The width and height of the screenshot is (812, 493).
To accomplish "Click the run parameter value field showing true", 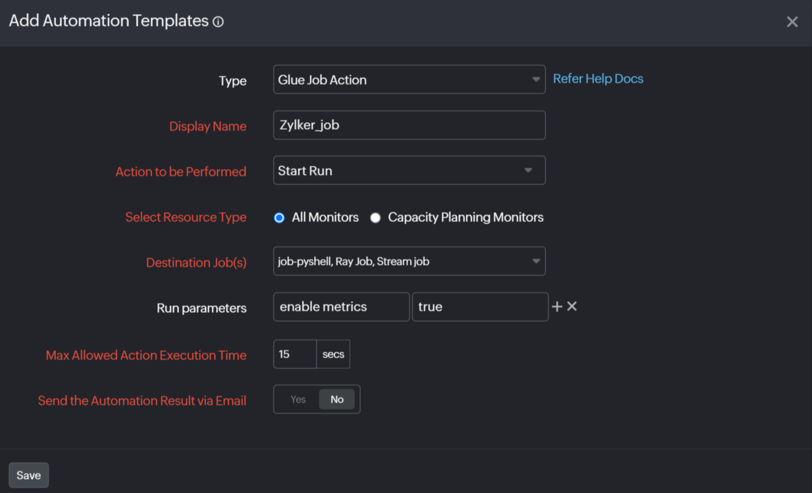I will [480, 307].
